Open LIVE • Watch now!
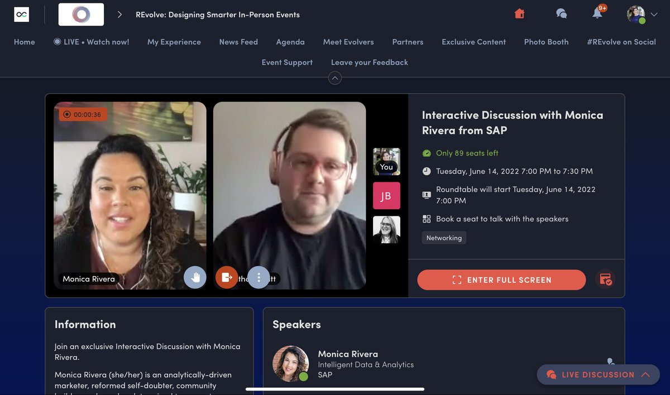Image resolution: width=670 pixels, height=395 pixels. [92, 42]
